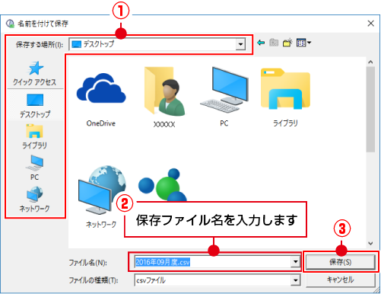Click the キャンセル button
The height and width of the screenshot is (294, 381).
click(x=341, y=280)
